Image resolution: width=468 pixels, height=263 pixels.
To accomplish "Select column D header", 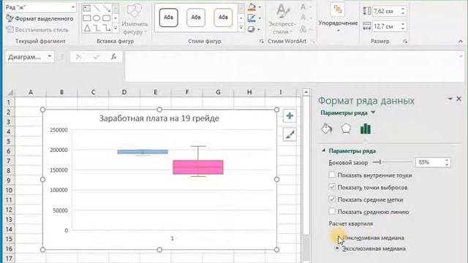I will pos(124,92).
